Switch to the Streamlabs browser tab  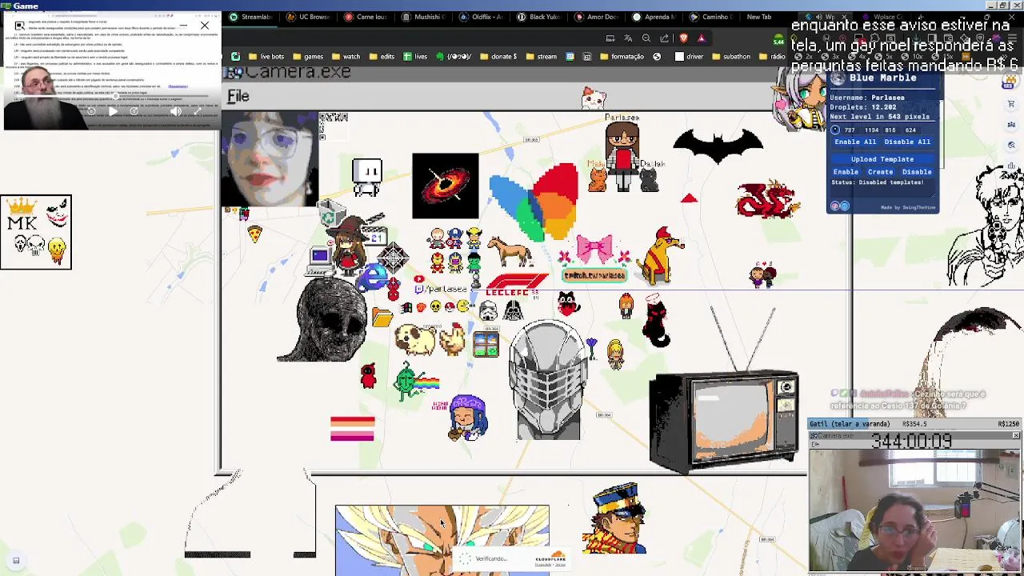click(251, 17)
